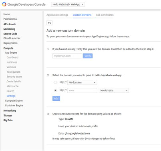Screen dimensions: 161x151
Task: Collapse the App Engine subsection
Action: tap(11, 53)
